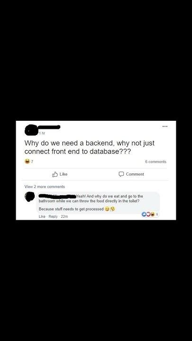Click the reaction count 7 on post
Screen dimensions: 192x341
tap(32, 162)
